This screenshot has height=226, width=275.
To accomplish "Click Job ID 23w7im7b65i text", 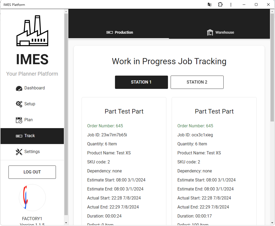I will click(x=107, y=135).
